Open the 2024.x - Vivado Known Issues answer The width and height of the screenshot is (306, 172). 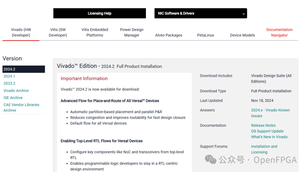pos(270,113)
